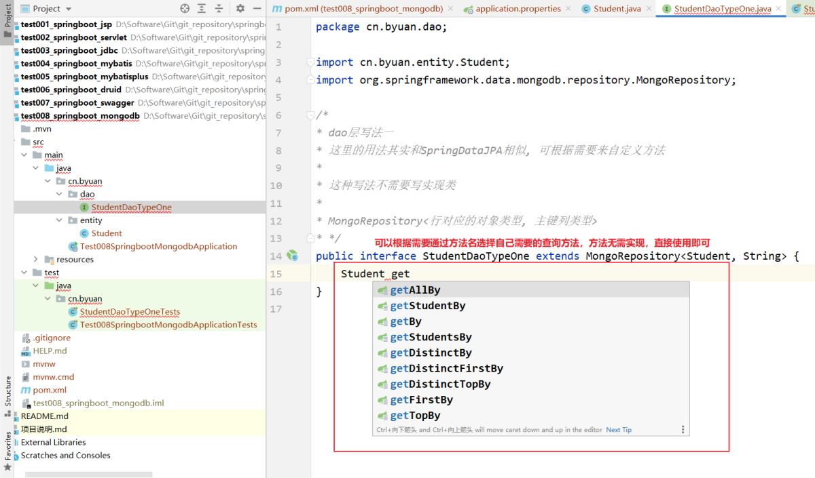Image resolution: width=815 pixels, height=478 pixels.
Task: Select getDistinctFirstBy from completion list
Action: pyautogui.click(x=446, y=368)
